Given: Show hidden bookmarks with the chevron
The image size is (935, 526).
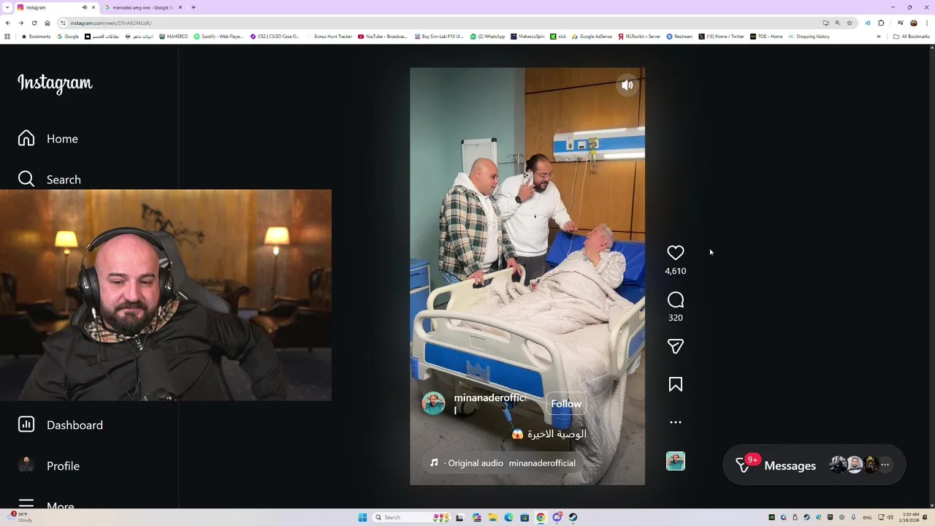Looking at the screenshot, I should click(x=879, y=37).
